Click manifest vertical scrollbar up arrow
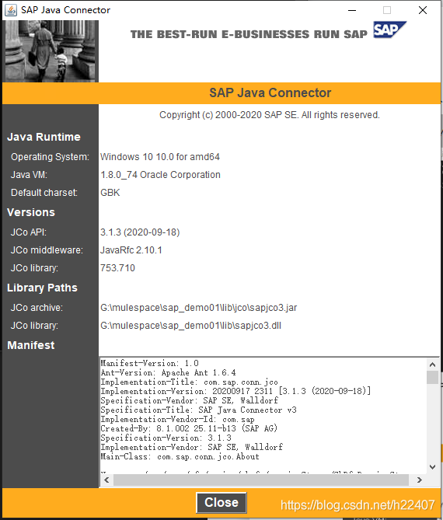Screen dimensions: 443x520 click(432, 365)
